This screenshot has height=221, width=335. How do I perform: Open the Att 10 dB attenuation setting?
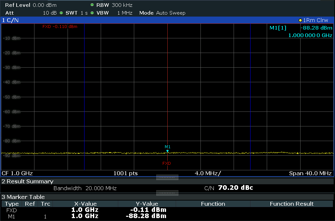[x=31, y=13]
